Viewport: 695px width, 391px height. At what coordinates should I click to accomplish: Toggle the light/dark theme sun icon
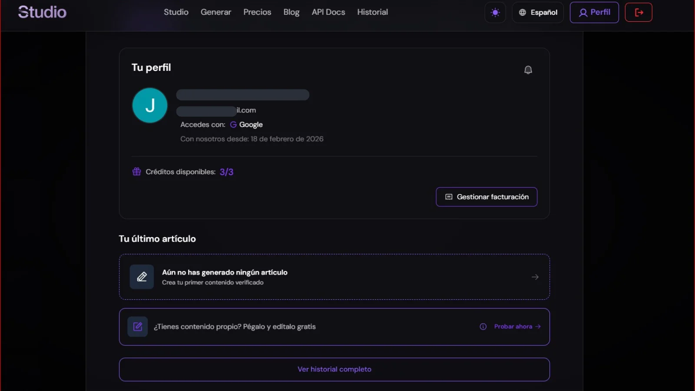point(495,13)
